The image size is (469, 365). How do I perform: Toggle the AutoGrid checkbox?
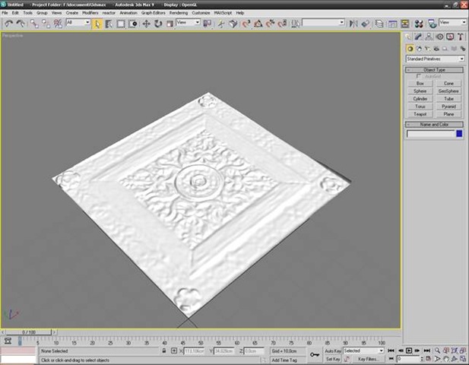click(419, 76)
